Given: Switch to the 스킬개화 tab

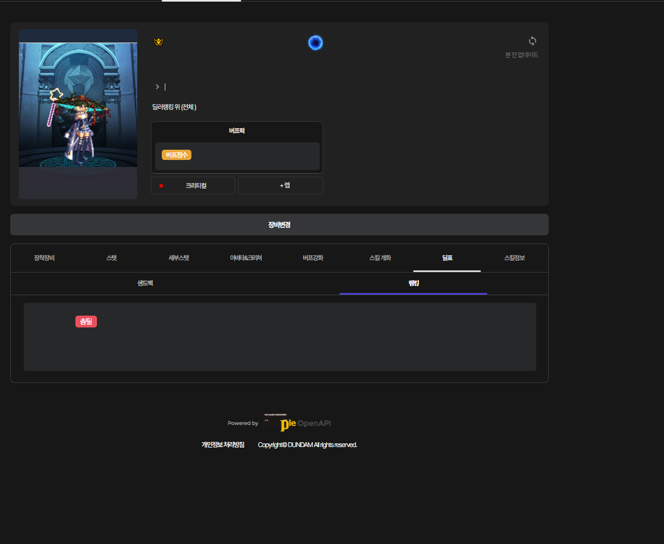Looking at the screenshot, I should tap(380, 258).
